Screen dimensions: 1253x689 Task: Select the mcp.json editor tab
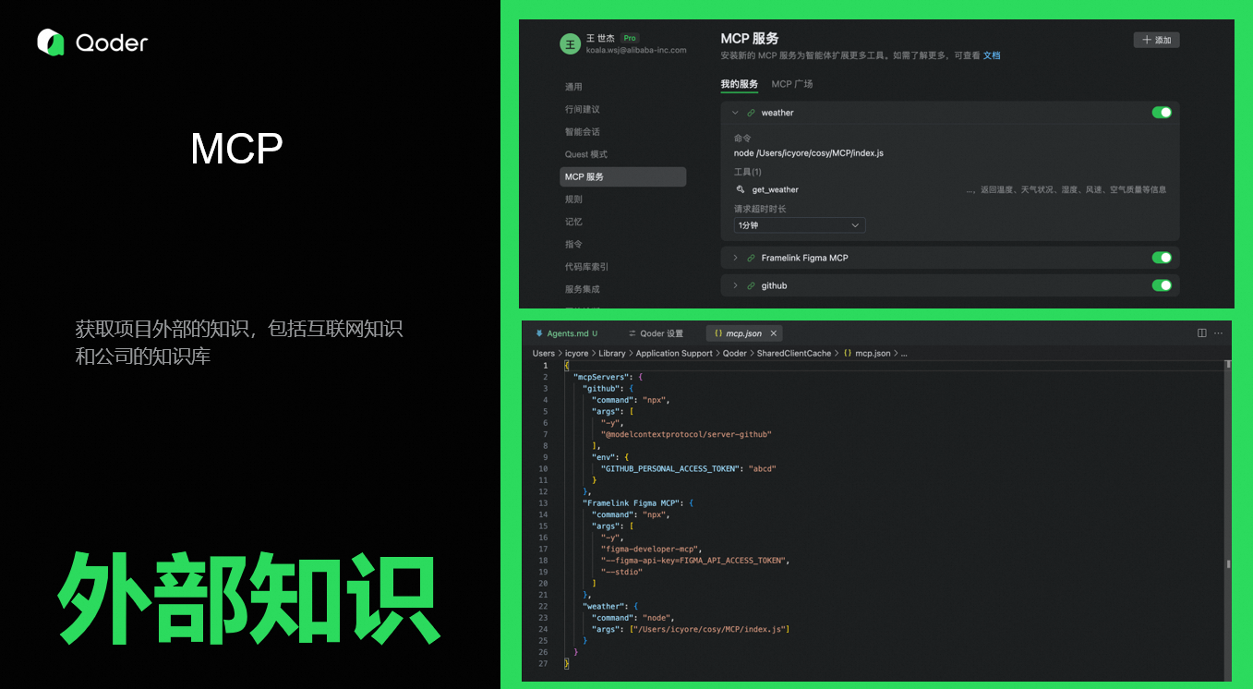(746, 333)
